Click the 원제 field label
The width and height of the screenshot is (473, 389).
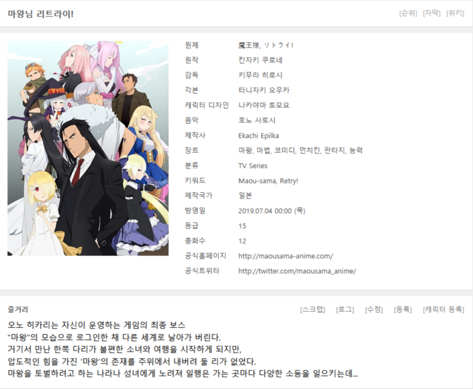191,45
